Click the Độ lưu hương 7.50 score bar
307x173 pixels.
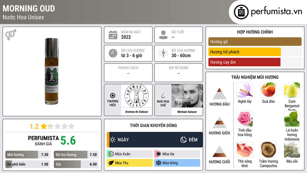click(76, 155)
